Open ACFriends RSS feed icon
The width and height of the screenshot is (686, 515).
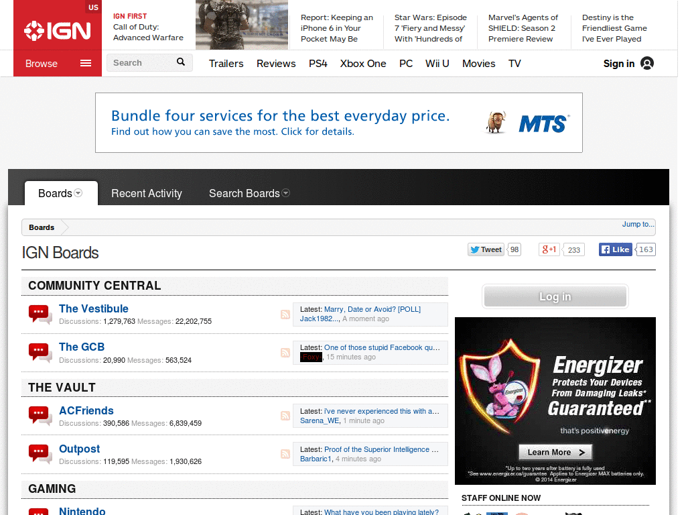285,416
